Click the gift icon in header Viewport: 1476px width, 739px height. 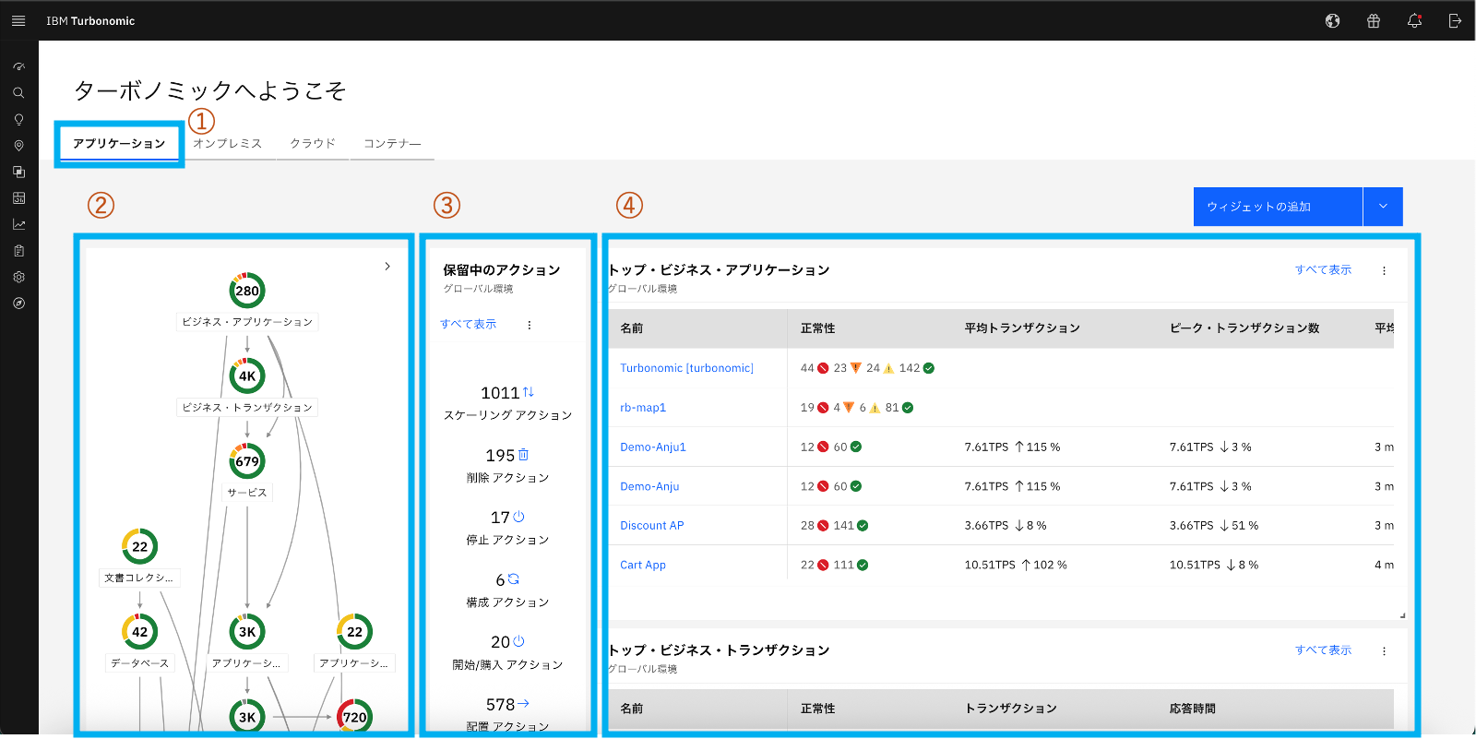click(x=1374, y=20)
